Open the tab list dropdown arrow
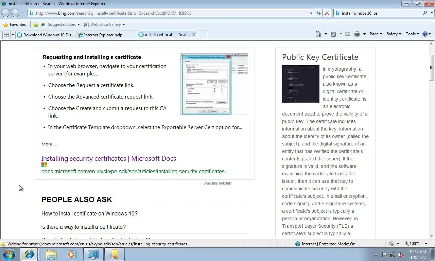The image size is (435, 261). (x=13, y=35)
